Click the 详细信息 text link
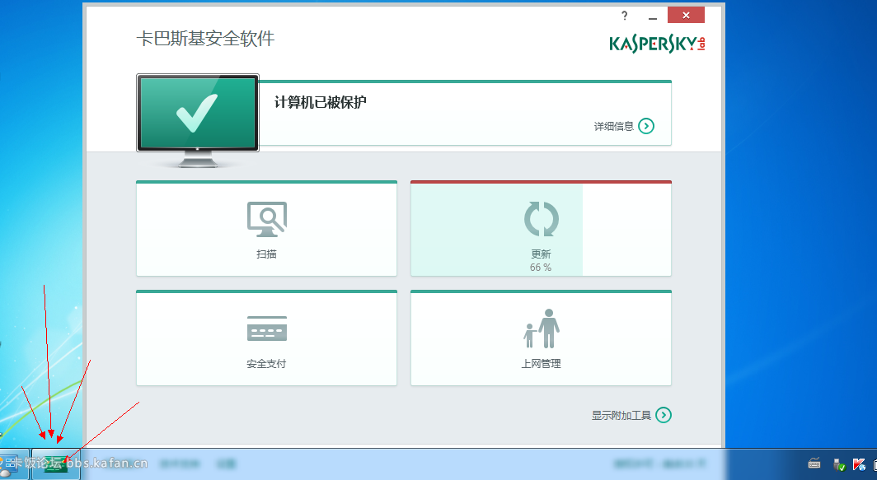 tap(613, 126)
